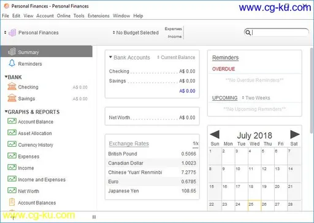Click the vertical scrollbar on the right
The width and height of the screenshot is (314, 223).
(x=312, y=90)
